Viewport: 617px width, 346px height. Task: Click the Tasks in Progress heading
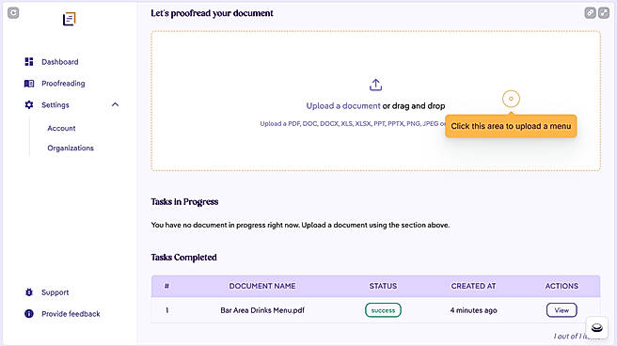[x=184, y=202]
